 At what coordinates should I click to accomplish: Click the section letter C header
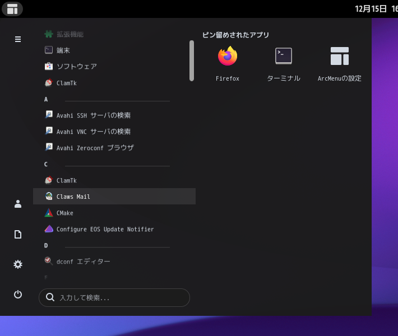46,164
